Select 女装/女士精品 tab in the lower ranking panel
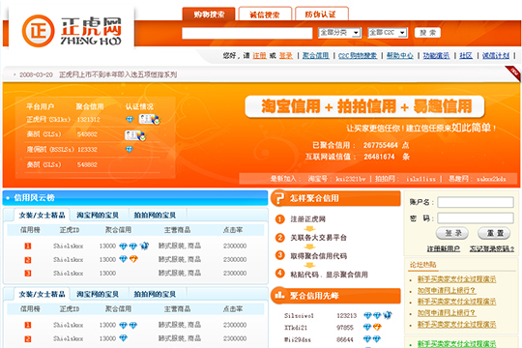Viewport: 522px width, 348px height. tap(42, 294)
